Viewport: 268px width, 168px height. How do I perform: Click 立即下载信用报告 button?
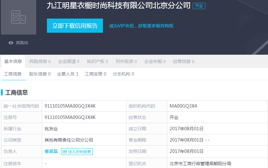point(75,25)
